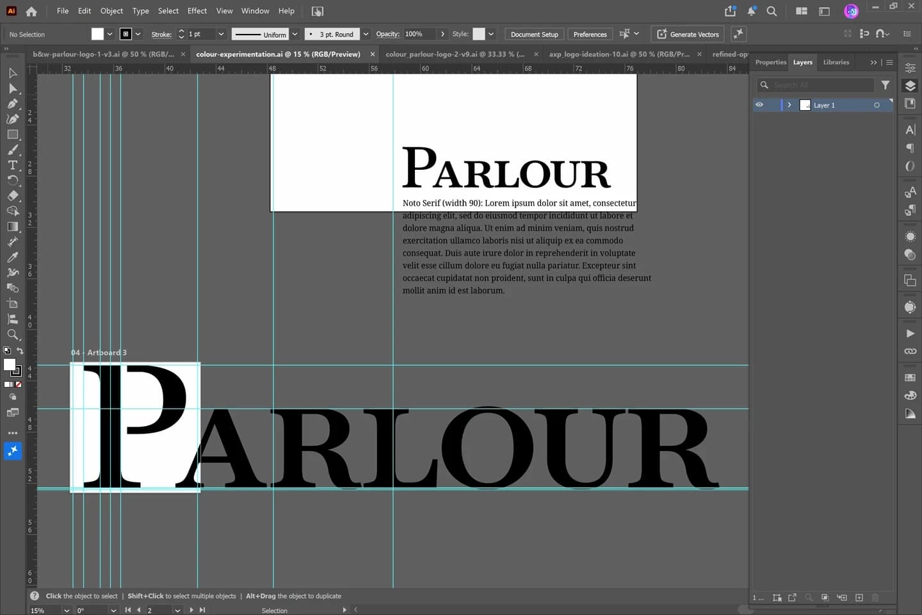Open the 3 pt. Round brush dropdown
This screenshot has height=615, width=922.
366,34
